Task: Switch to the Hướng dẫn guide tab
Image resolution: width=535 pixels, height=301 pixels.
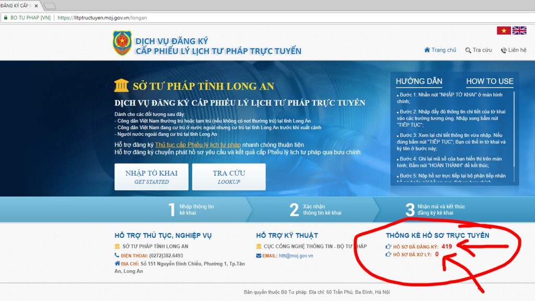Action: 419,81
